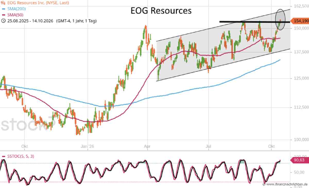Click the EOG Resources chart title

[x=161, y=11]
